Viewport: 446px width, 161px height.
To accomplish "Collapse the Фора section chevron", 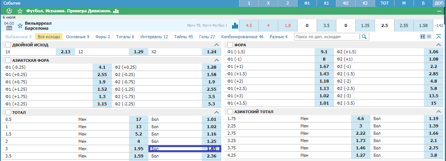I will click(x=439, y=45).
